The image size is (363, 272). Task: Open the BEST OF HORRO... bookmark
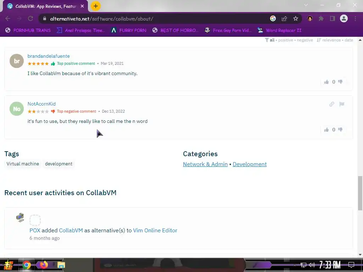[175, 30]
